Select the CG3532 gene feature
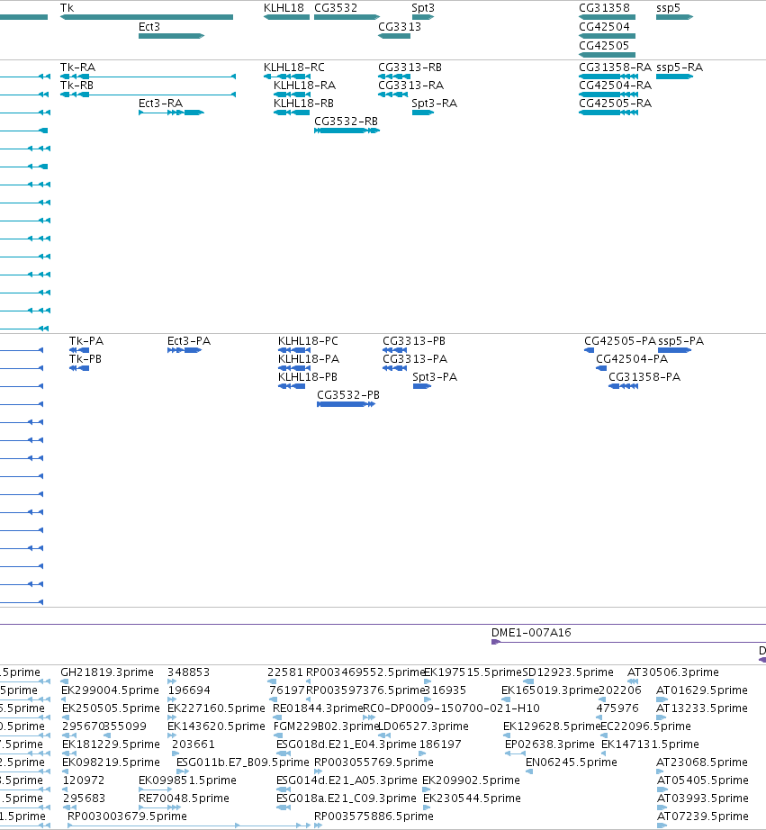 [347, 17]
